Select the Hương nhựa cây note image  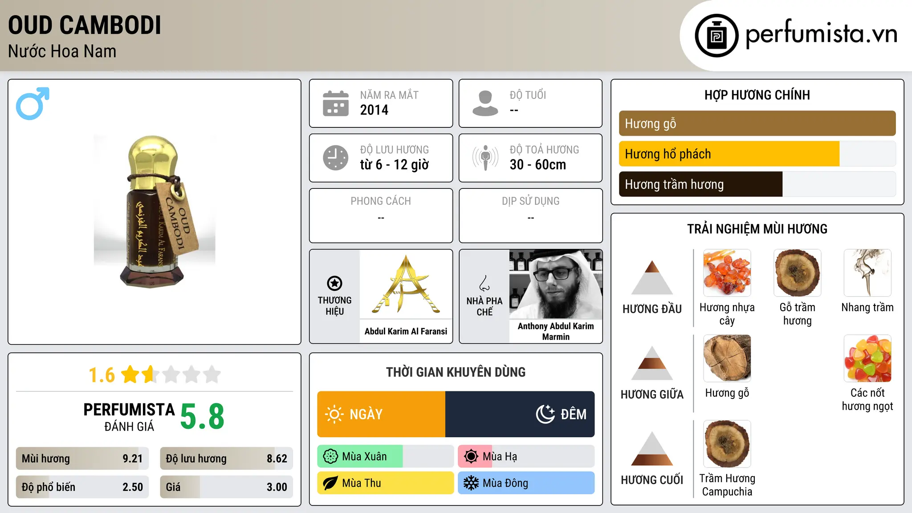point(727,273)
